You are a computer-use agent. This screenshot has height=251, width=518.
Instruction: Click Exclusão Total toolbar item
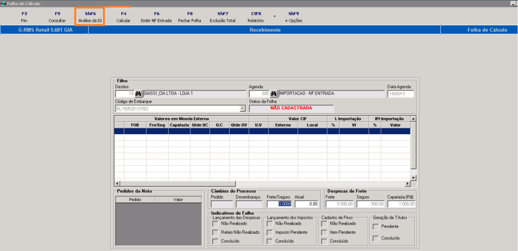(223, 17)
